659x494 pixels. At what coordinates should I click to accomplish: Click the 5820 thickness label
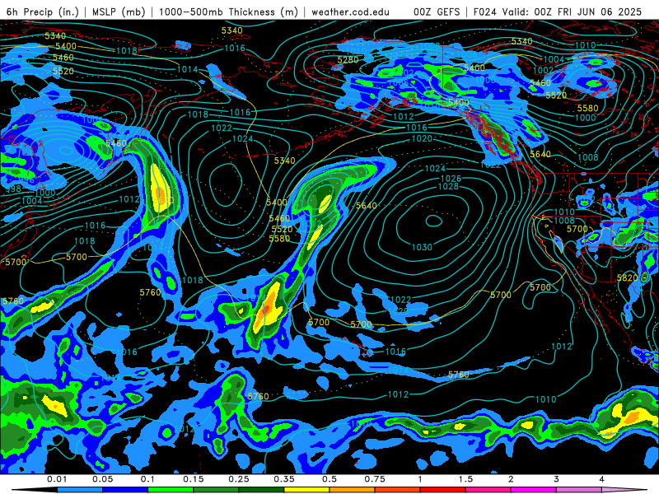pos(627,278)
